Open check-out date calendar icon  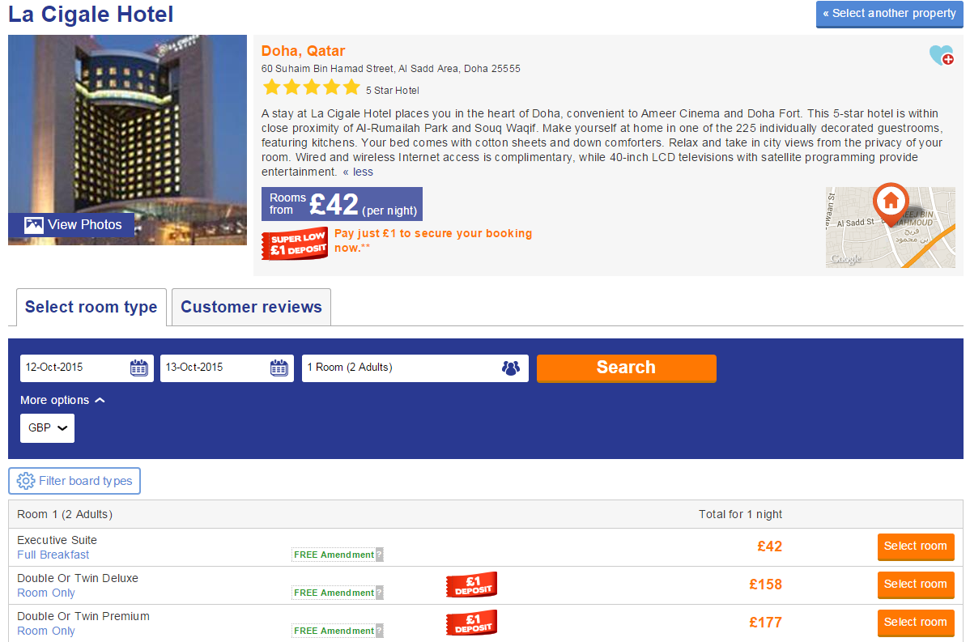pos(279,368)
